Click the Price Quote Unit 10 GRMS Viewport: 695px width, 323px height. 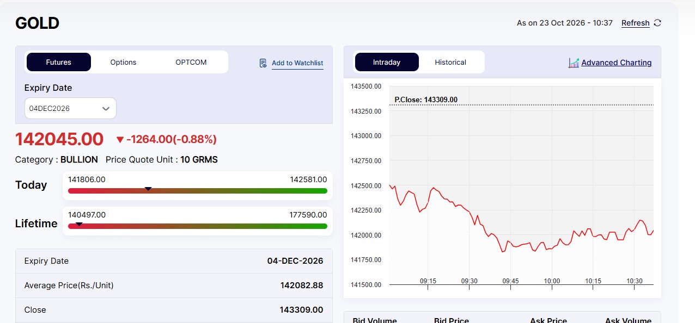pos(162,159)
